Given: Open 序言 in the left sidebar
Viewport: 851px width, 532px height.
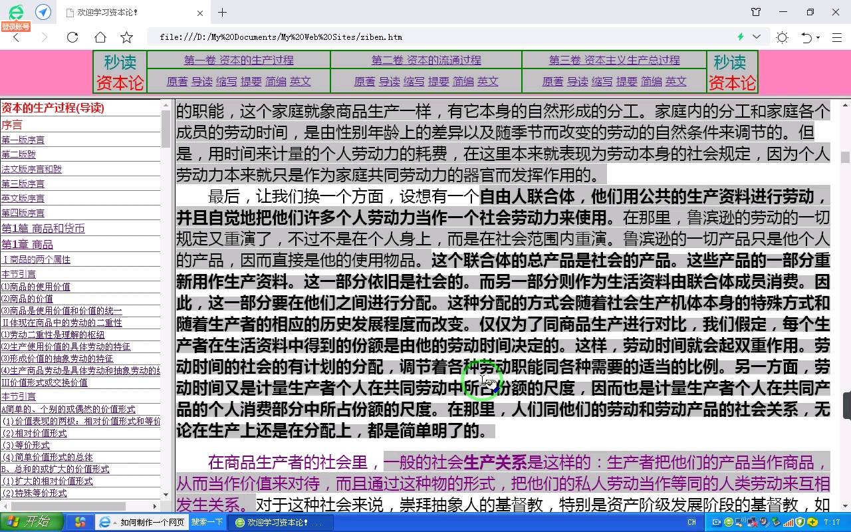Looking at the screenshot, I should pyautogui.click(x=12, y=124).
